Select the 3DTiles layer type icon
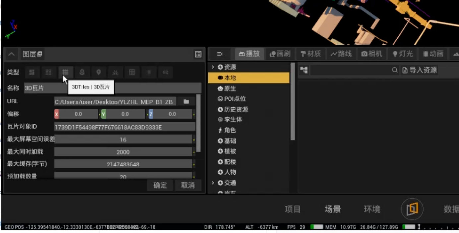 coord(65,72)
